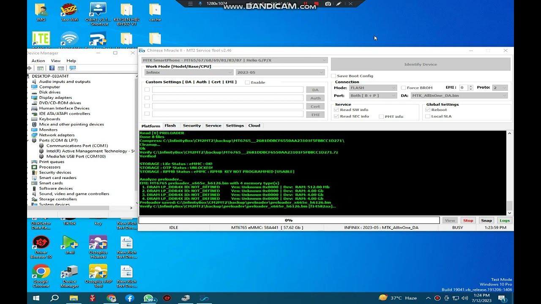Image resolution: width=541 pixels, height=304 pixels.
Task: Open Connection Mode FLASH dropdown
Action: click(x=373, y=88)
